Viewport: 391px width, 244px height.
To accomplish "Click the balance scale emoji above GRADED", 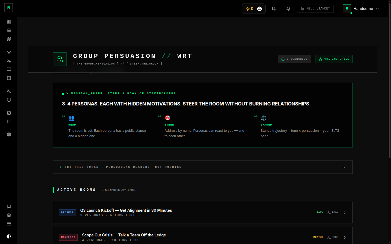I will click(x=264, y=118).
